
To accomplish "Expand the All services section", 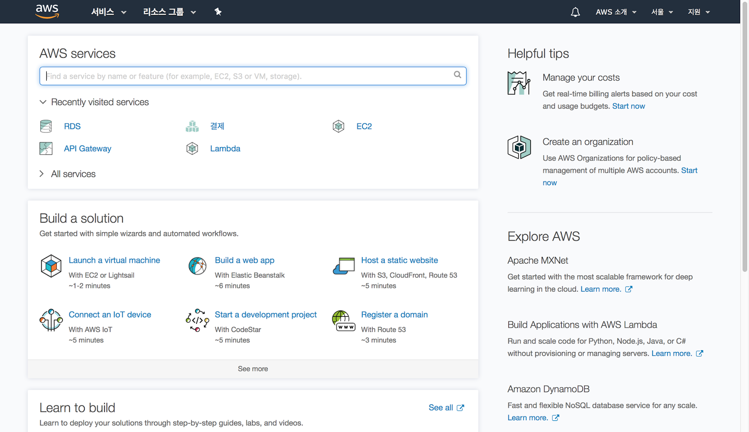I will [x=67, y=174].
